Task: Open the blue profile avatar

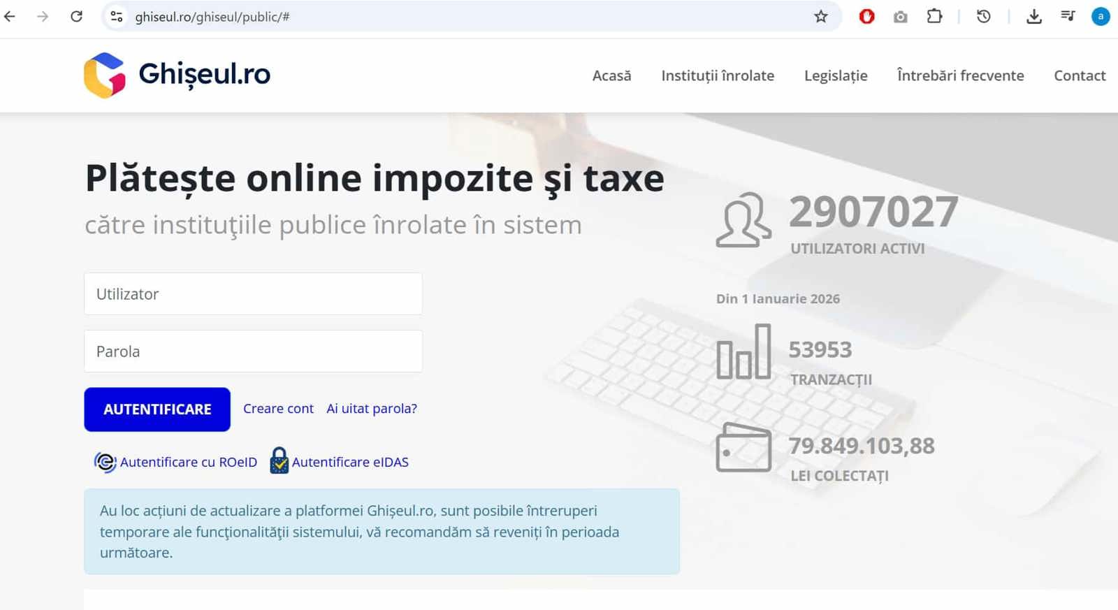Action: tap(1101, 16)
